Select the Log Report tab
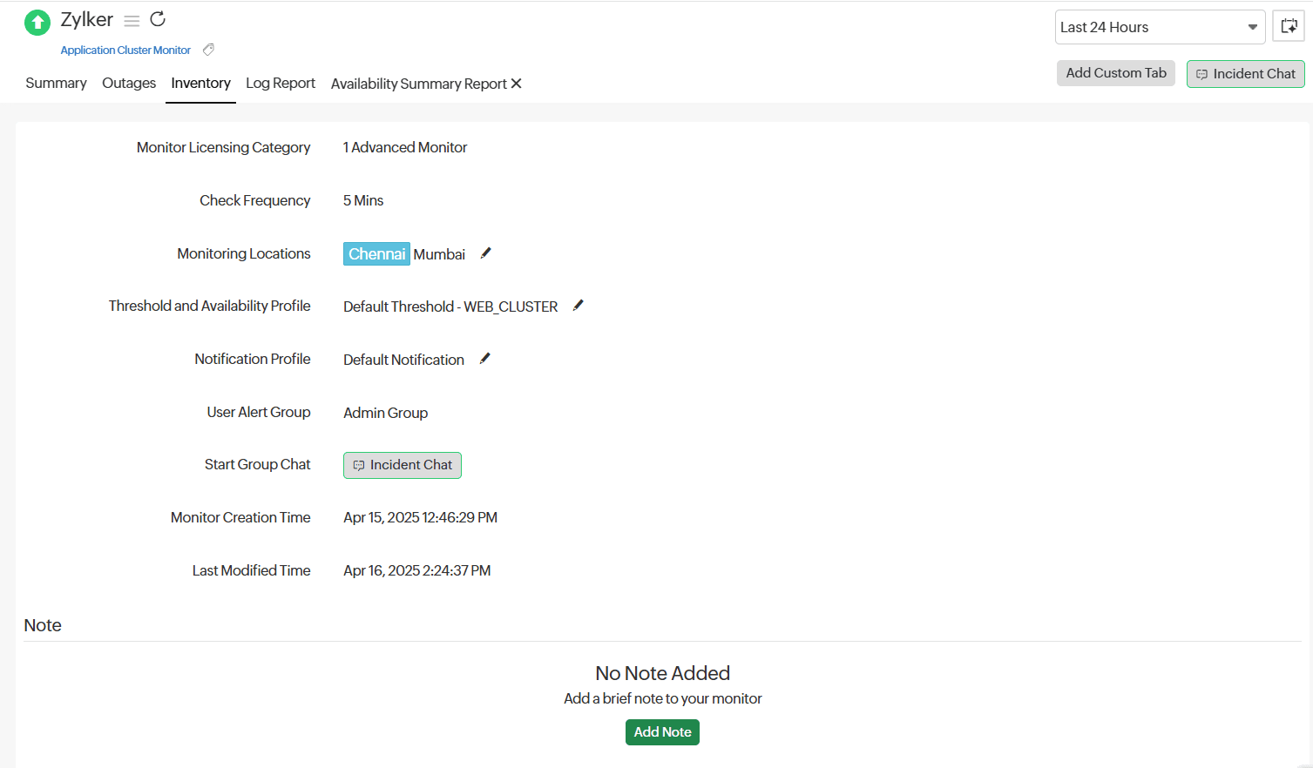This screenshot has height=768, width=1313. pyautogui.click(x=280, y=84)
